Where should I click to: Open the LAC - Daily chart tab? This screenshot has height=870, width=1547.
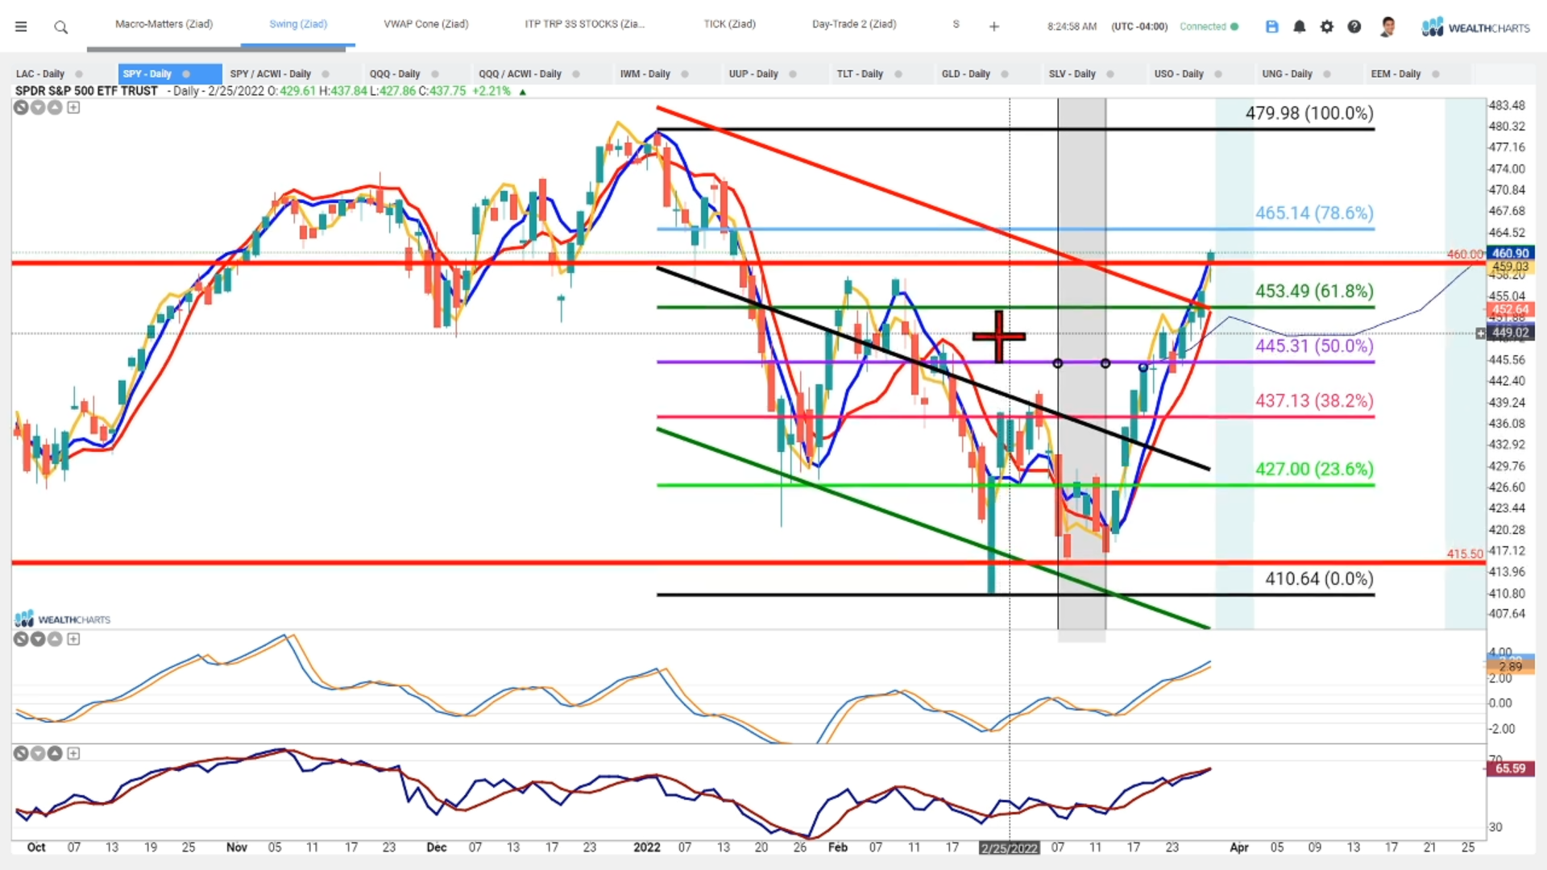(x=40, y=73)
